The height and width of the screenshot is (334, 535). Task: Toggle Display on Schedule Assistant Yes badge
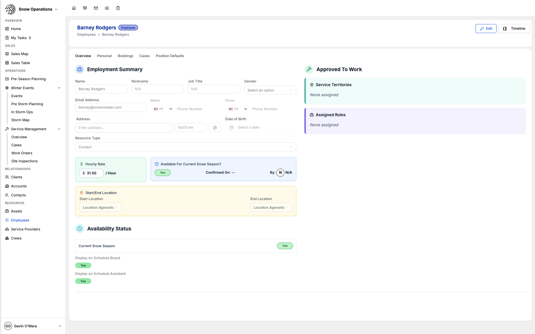tap(83, 281)
